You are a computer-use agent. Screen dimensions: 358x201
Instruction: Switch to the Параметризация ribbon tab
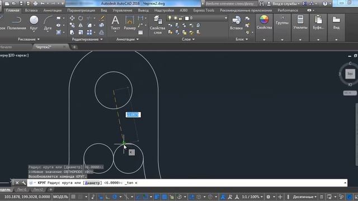tap(81, 10)
